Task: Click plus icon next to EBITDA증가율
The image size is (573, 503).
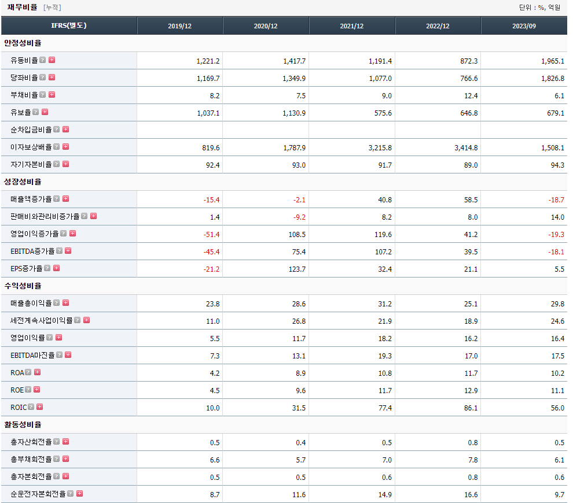Action: click(68, 251)
